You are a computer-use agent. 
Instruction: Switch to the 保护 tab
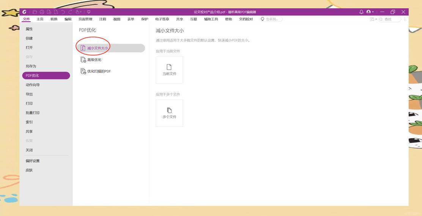pos(145,19)
